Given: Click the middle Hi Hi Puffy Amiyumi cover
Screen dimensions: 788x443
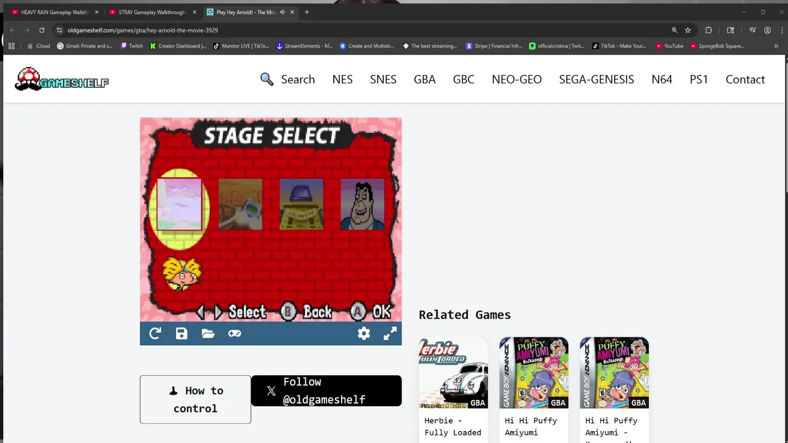Looking at the screenshot, I should click(x=534, y=373).
